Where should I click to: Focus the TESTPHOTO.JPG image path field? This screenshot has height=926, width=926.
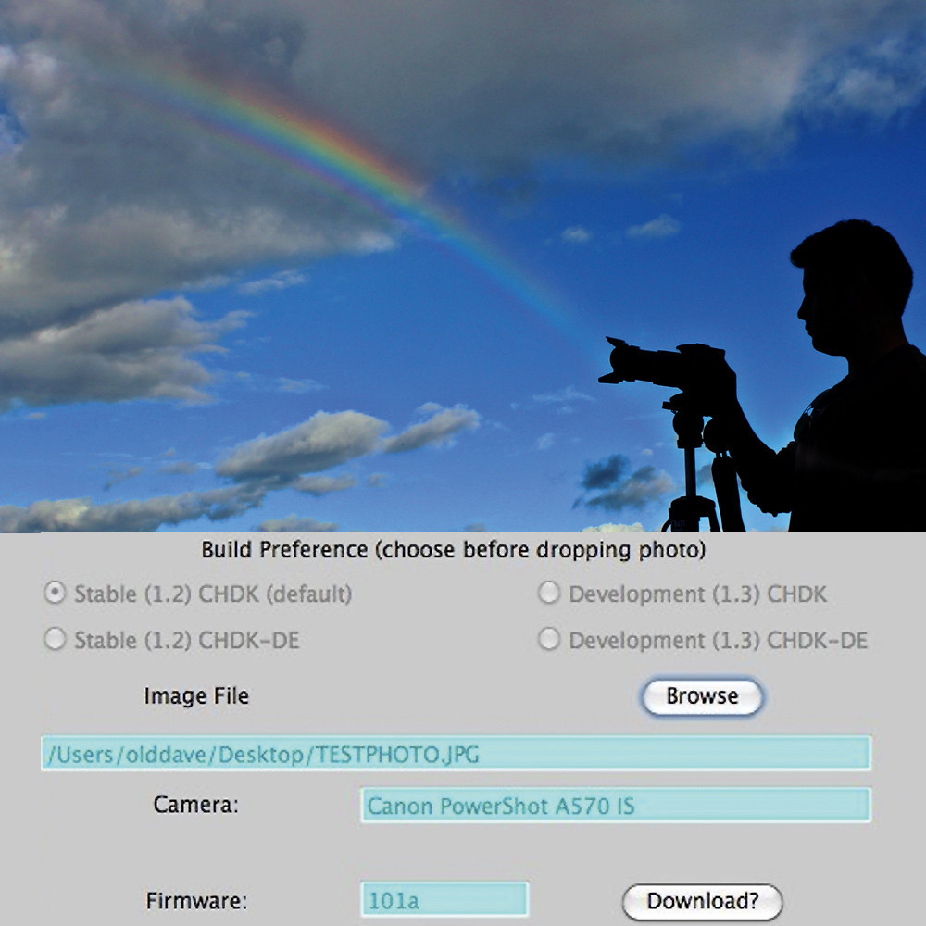456,754
